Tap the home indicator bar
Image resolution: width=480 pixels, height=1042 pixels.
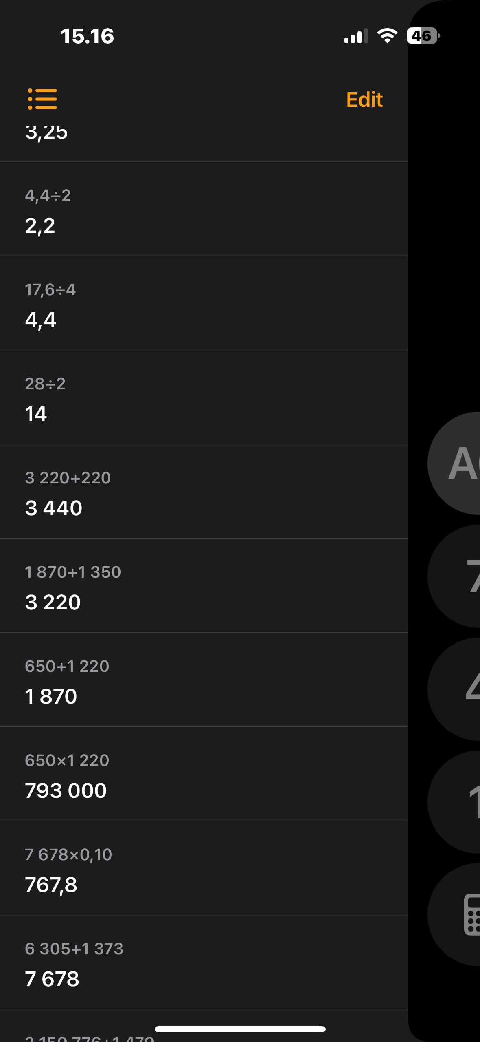click(240, 1029)
